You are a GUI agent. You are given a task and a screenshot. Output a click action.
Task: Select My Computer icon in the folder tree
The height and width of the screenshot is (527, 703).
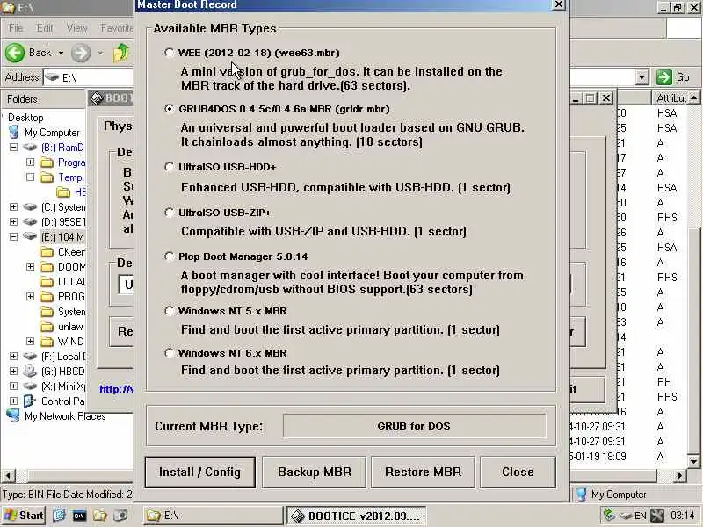pos(14,133)
